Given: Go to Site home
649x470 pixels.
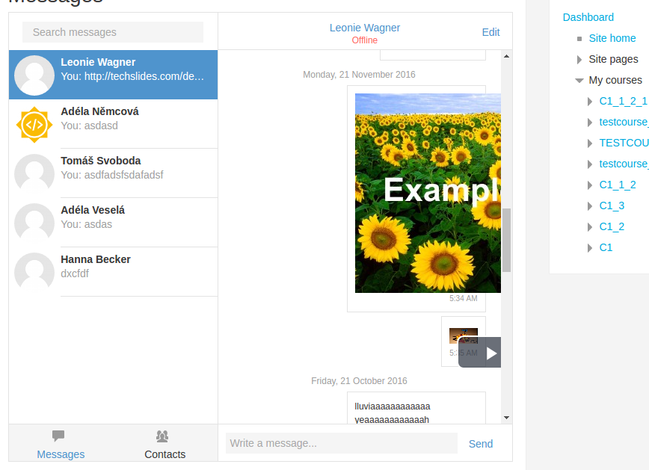Looking at the screenshot, I should [x=612, y=38].
